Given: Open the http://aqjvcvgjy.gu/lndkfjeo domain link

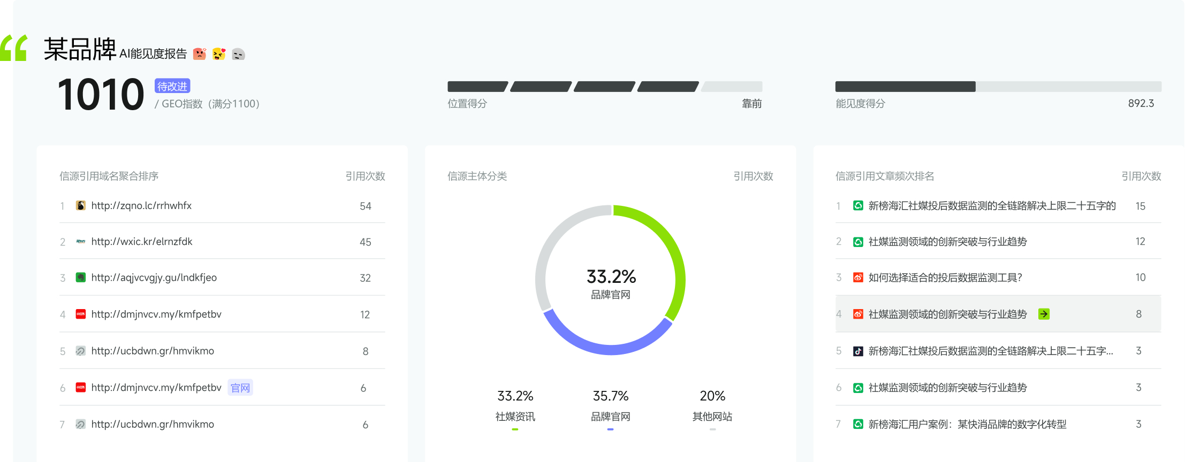Looking at the screenshot, I should pos(154,278).
